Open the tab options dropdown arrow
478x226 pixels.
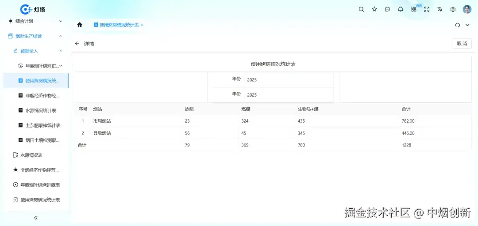click(x=467, y=25)
